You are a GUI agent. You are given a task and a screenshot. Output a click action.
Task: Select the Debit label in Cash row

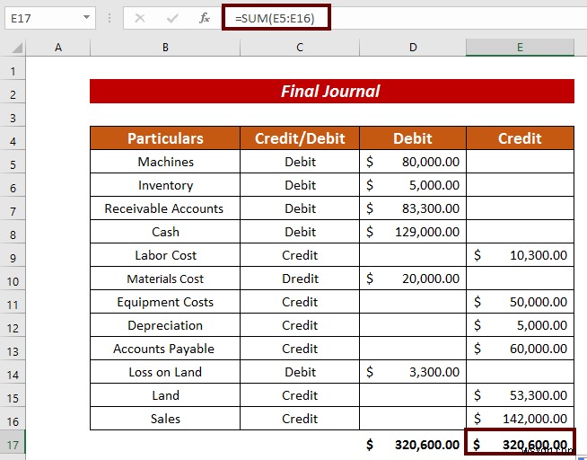[300, 232]
